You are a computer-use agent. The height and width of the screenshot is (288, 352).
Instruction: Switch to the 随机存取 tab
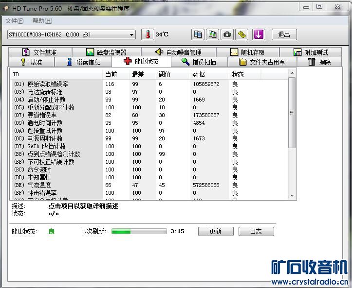click(x=248, y=52)
